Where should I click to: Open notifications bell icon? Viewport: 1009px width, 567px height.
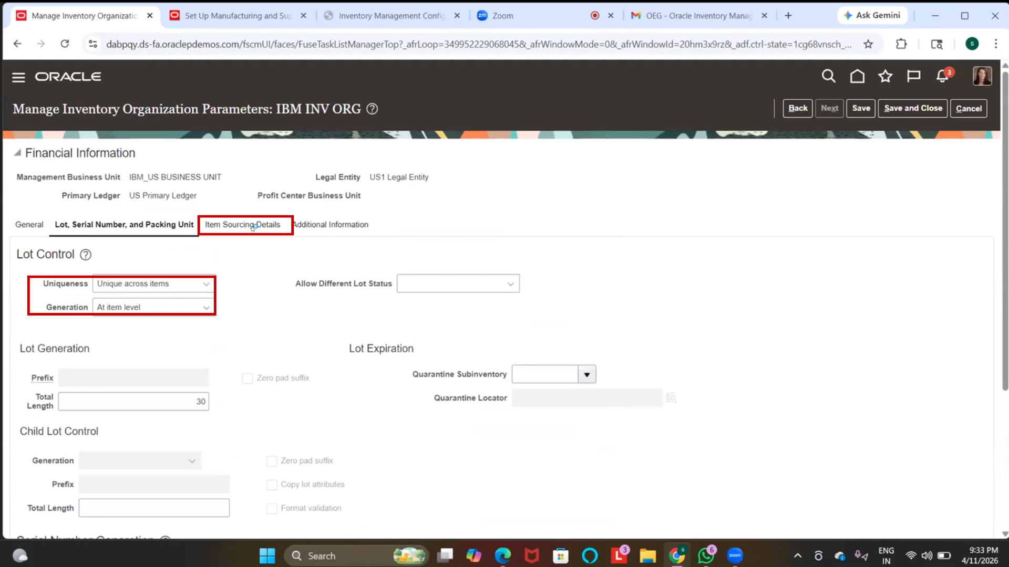[943, 76]
